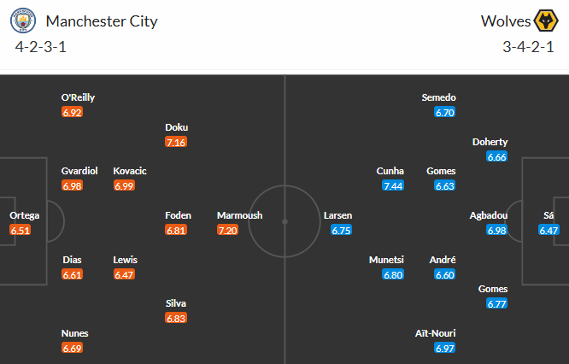The height and width of the screenshot is (364, 569).
Task: Click Doku's 7.16 rating badge
Action: pyautogui.click(x=176, y=142)
